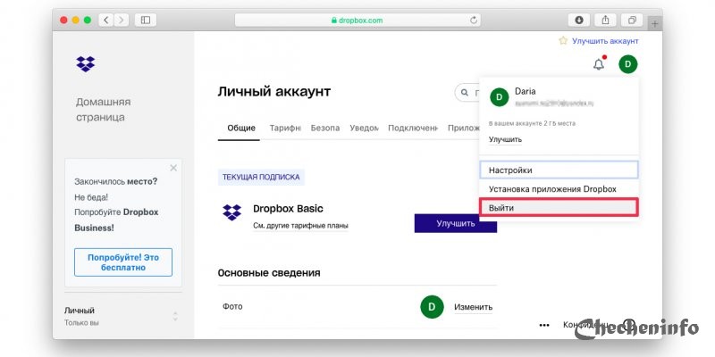The image size is (715, 357).
Task: Click the ТЕКУЩАЯ ПОДПИСКА label
Action: tap(261, 177)
